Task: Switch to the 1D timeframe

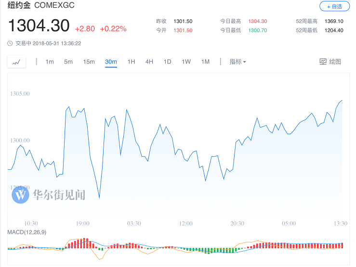Action: [167, 62]
